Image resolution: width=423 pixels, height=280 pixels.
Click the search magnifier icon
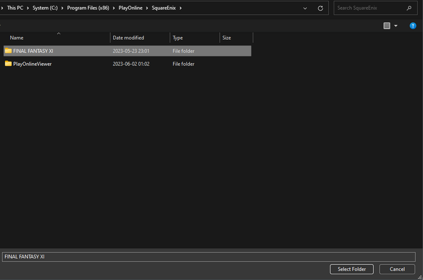click(409, 8)
